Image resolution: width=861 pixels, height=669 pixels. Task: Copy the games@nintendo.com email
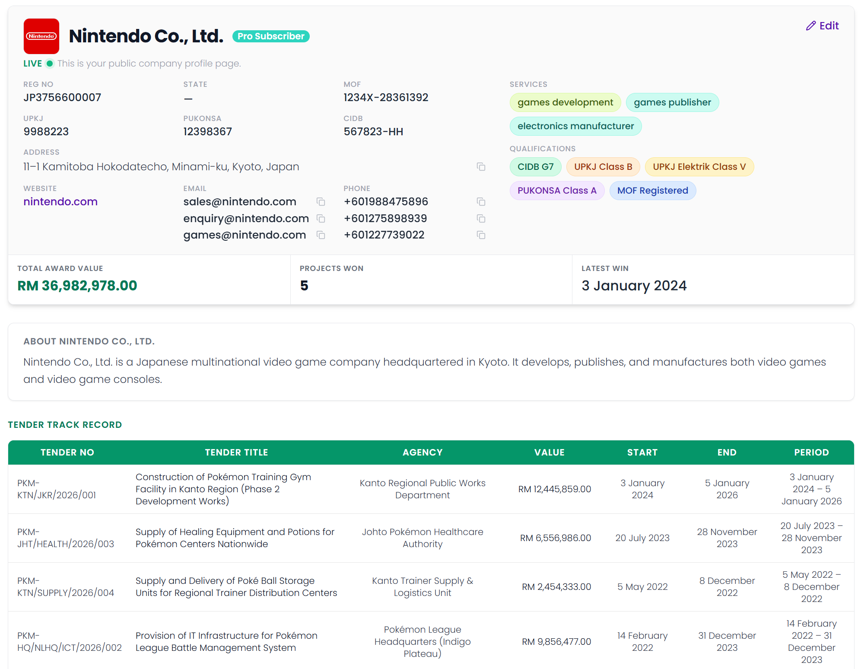tap(321, 235)
